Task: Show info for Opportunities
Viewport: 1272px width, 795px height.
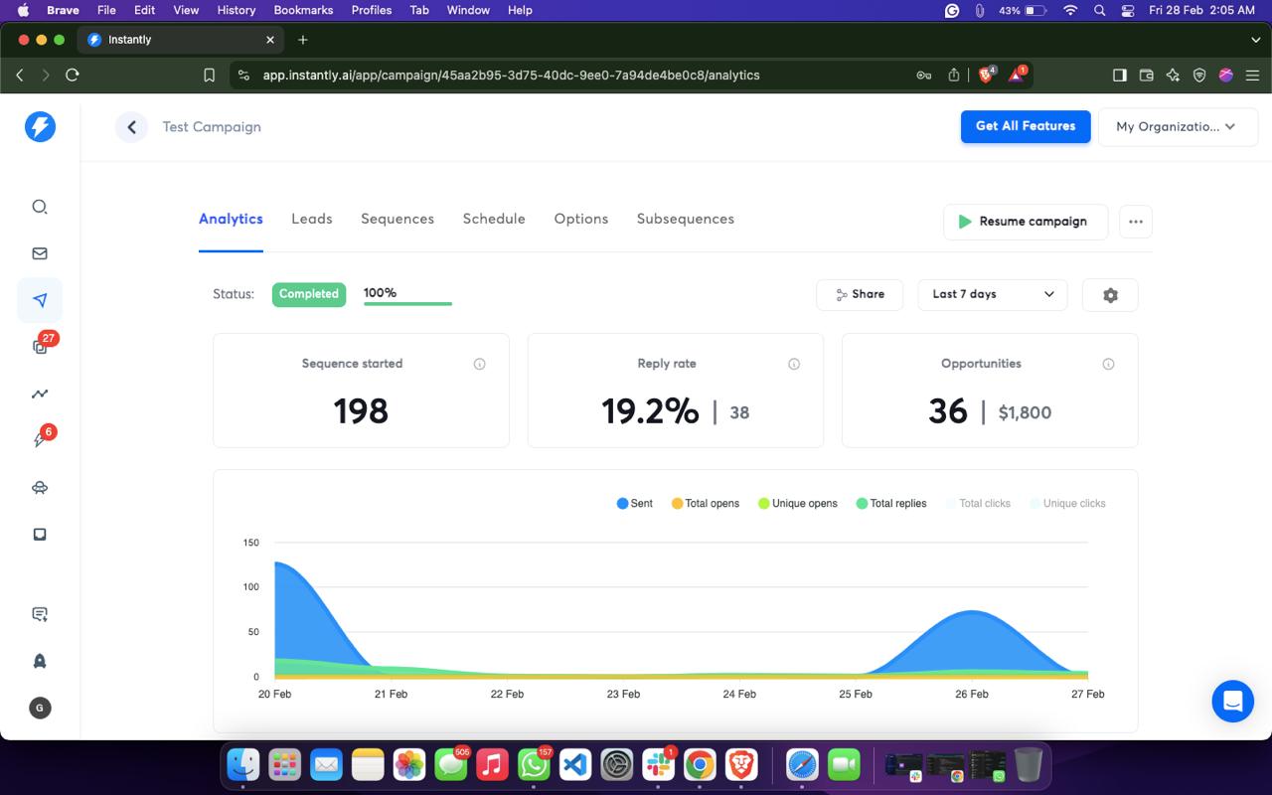Action: (1108, 364)
